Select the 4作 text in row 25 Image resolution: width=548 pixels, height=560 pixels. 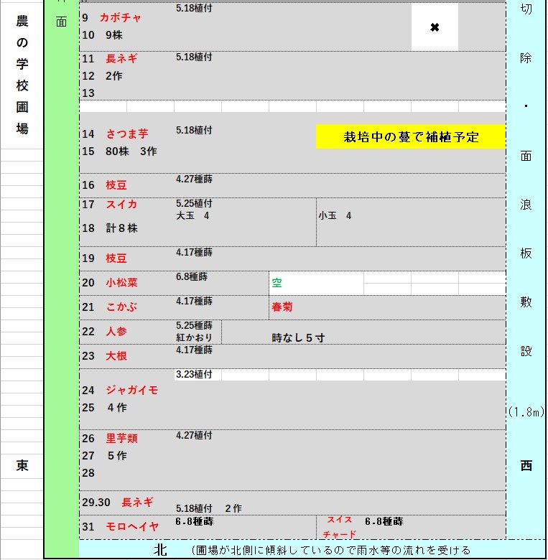[x=117, y=408]
